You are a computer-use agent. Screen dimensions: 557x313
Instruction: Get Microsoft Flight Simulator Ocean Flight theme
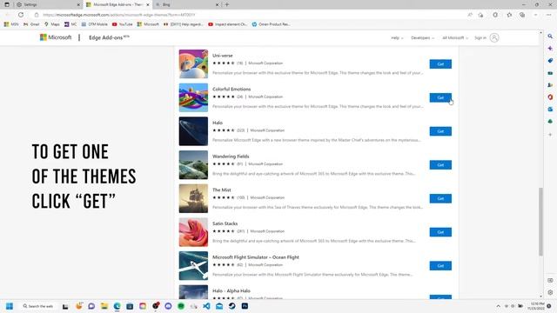pyautogui.click(x=440, y=266)
